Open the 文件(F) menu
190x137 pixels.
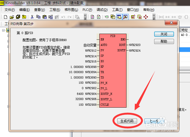10,10
